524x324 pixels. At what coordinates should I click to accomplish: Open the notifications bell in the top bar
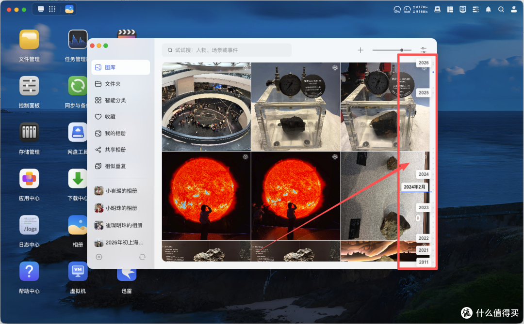[488, 9]
